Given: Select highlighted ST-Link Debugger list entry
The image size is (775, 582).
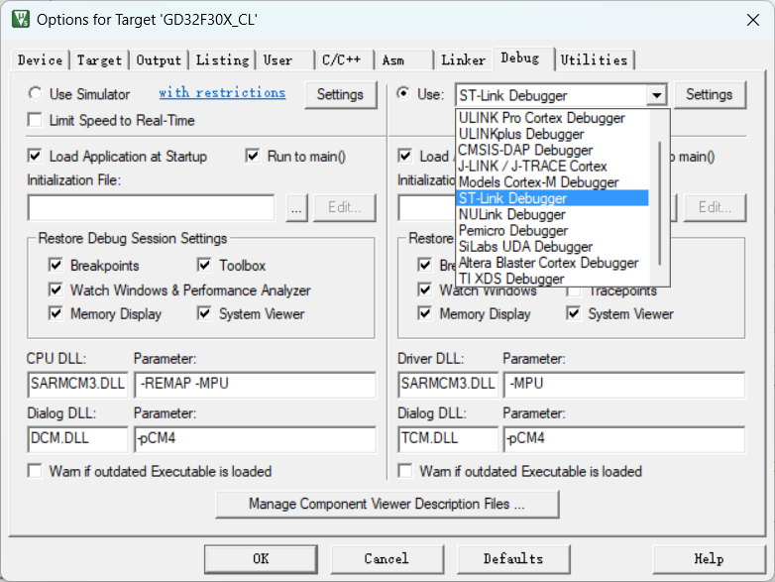Looking at the screenshot, I should coord(553,198).
